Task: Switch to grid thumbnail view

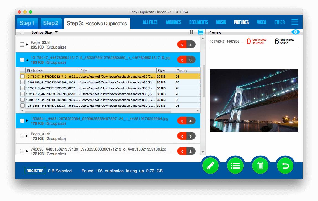Action: [192, 32]
